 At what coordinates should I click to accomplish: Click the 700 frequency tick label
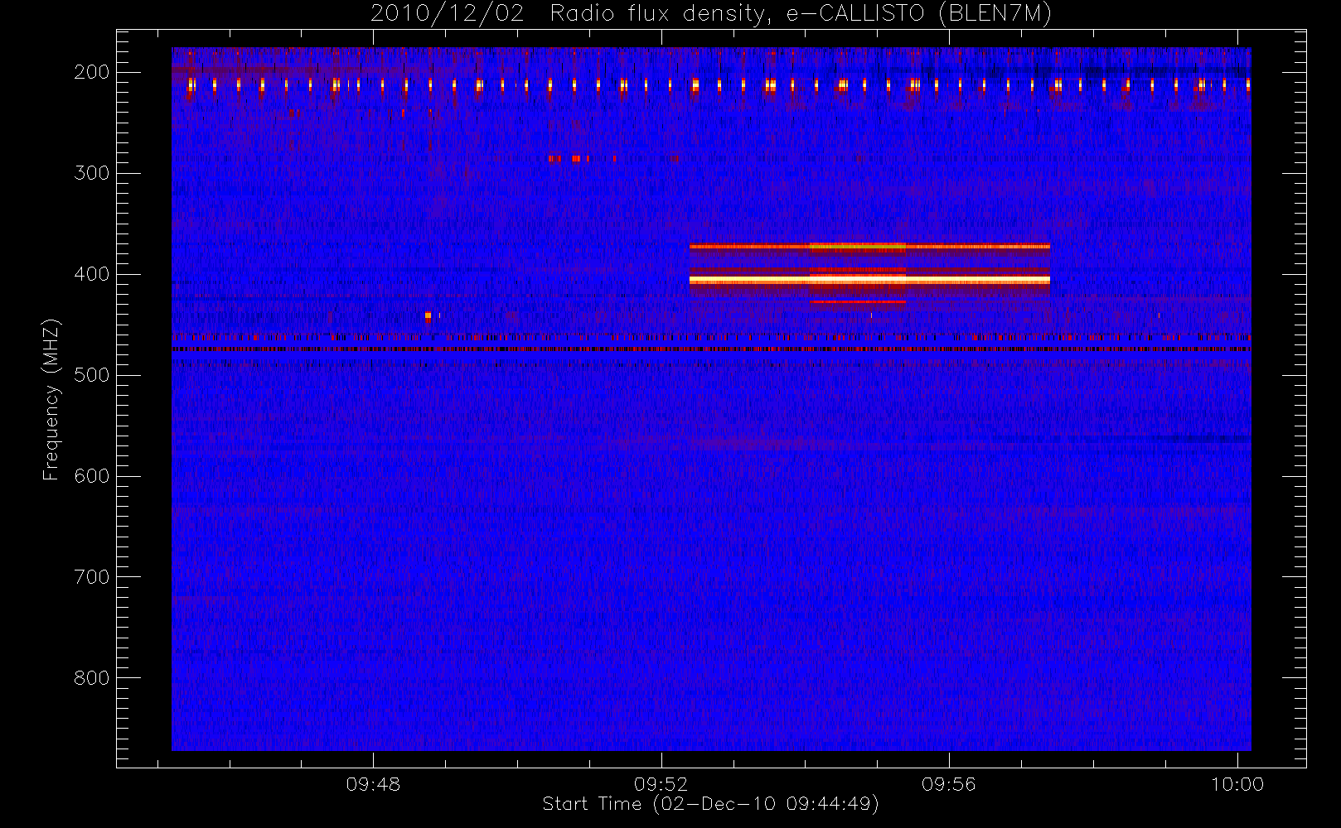pos(91,577)
